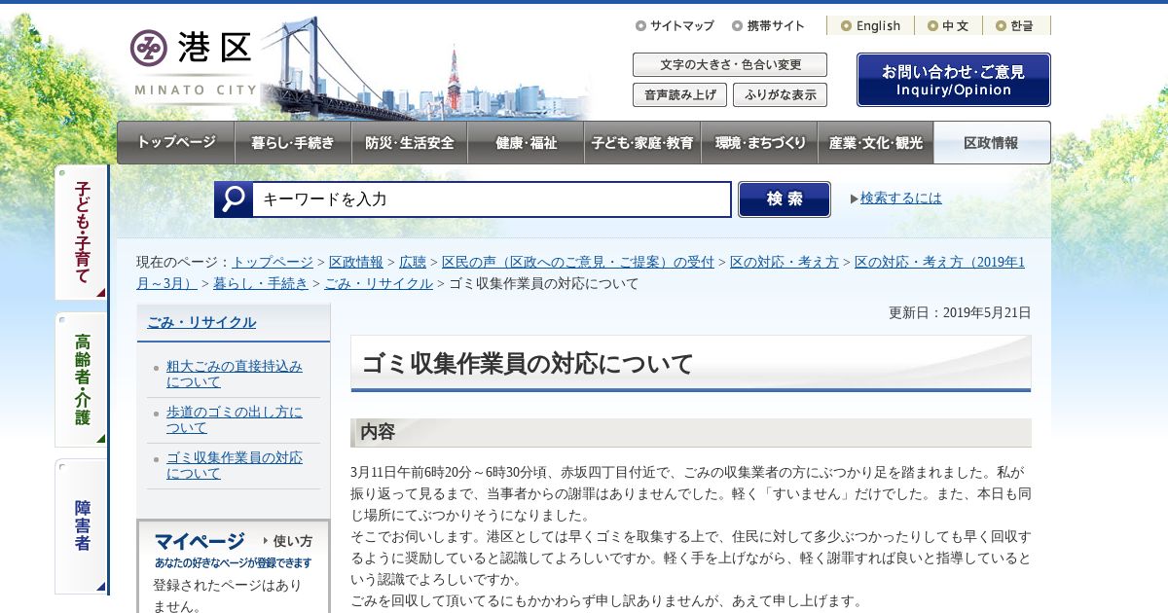Click the magnifying glass search icon

coord(234,199)
